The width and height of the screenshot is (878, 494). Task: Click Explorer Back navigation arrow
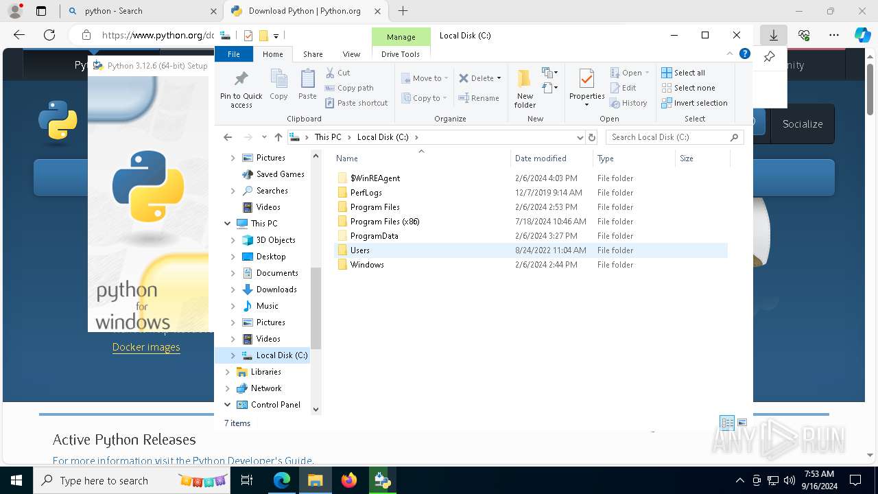point(228,137)
